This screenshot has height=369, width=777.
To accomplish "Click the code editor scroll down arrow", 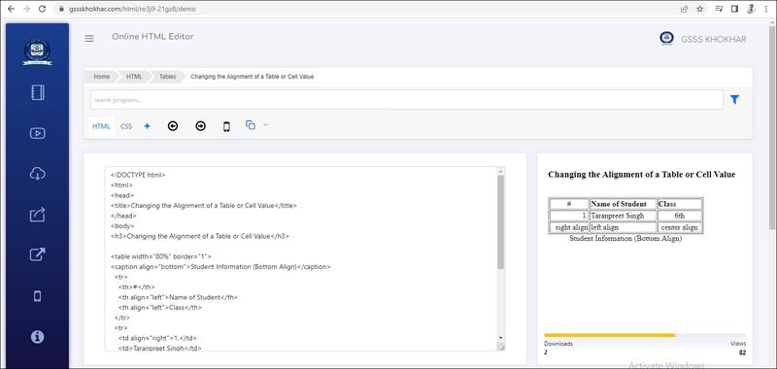I will (x=500, y=337).
